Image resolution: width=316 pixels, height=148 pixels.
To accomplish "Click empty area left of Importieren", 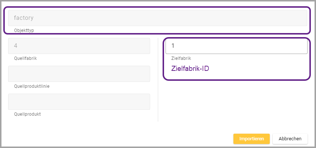I will [x=147, y=139].
